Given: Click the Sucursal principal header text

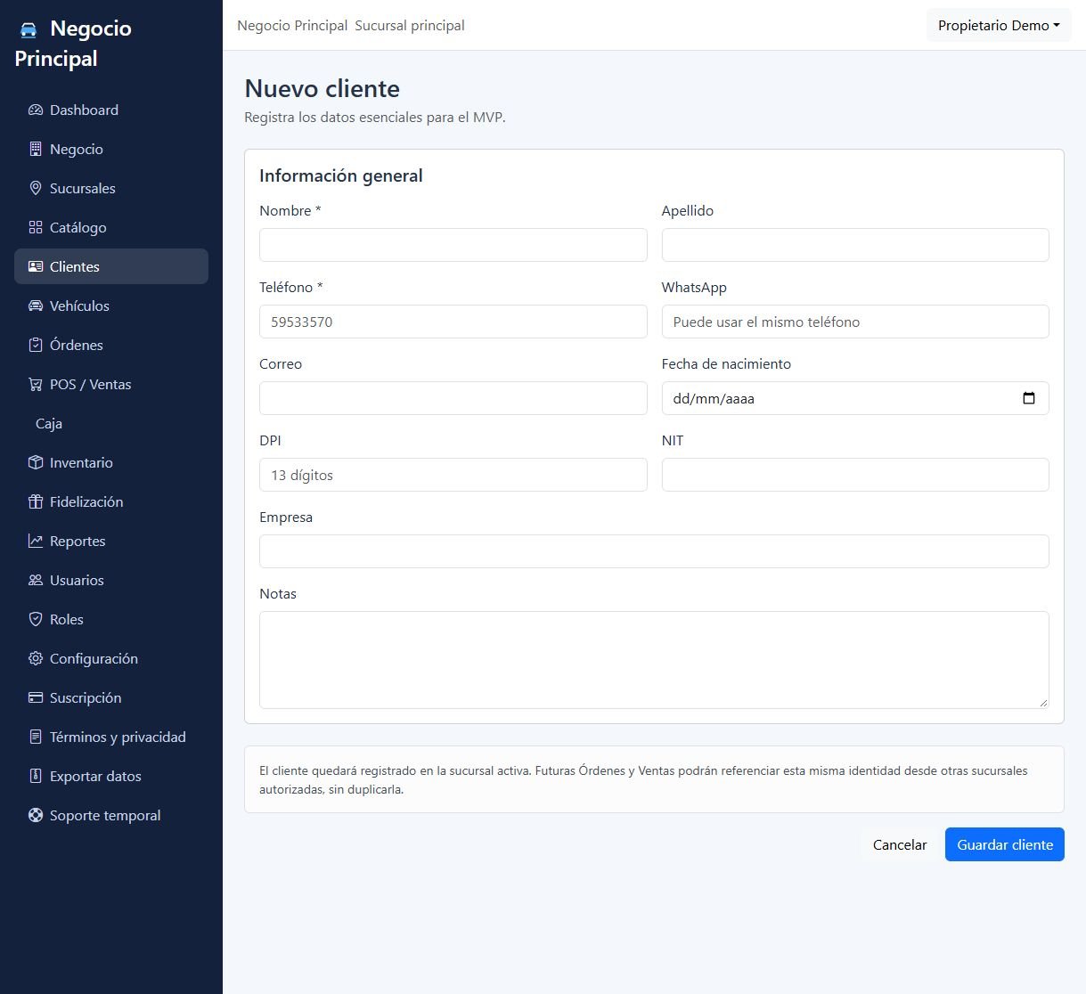Looking at the screenshot, I should 410,26.
